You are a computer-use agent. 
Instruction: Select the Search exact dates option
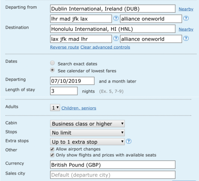(52, 63)
